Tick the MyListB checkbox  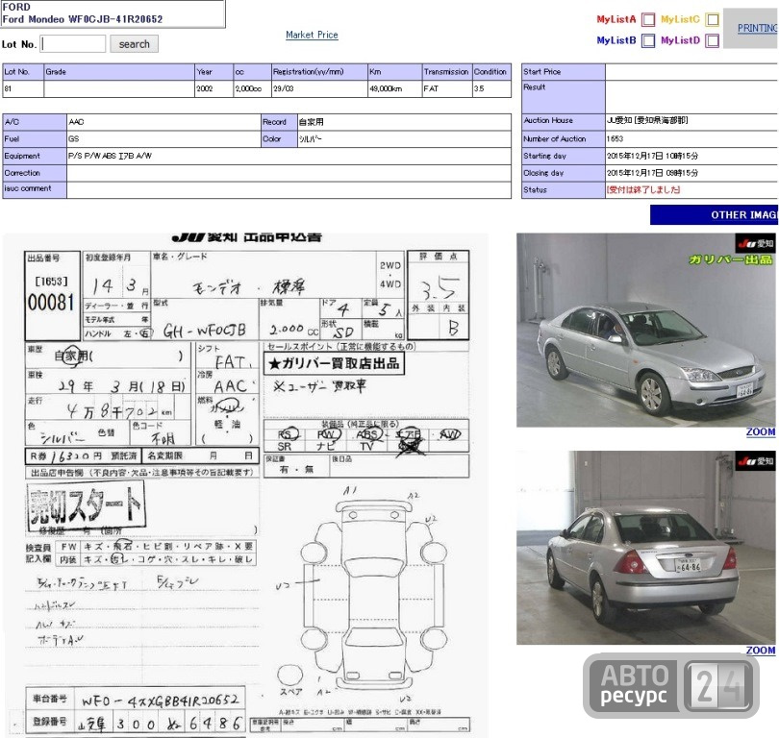coord(648,40)
